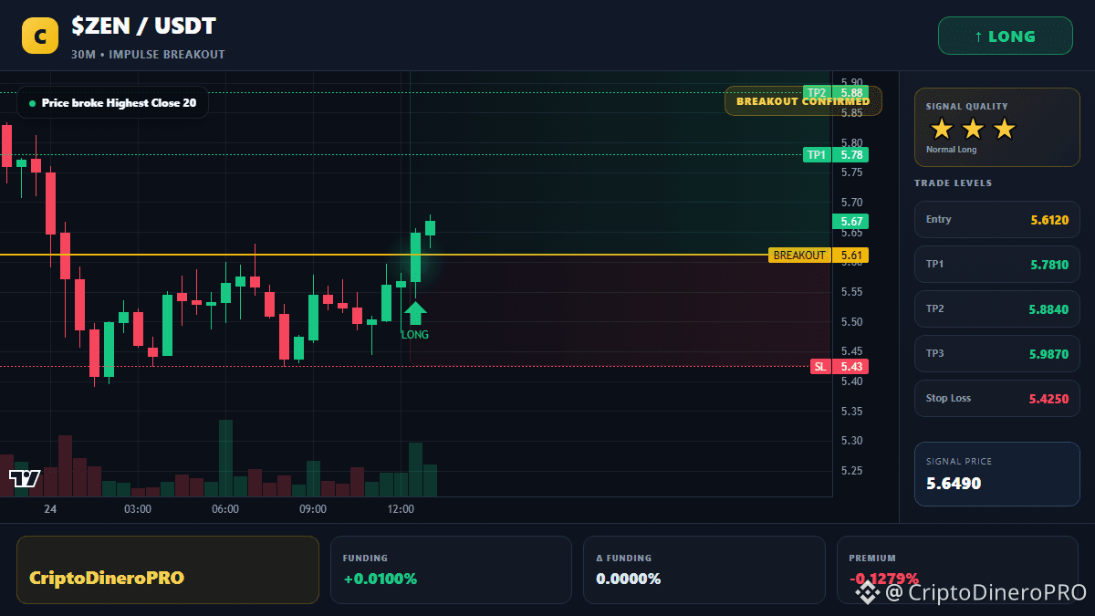This screenshot has height=616, width=1095.
Task: Click the 5.25 price axis label
Action: [x=851, y=471]
